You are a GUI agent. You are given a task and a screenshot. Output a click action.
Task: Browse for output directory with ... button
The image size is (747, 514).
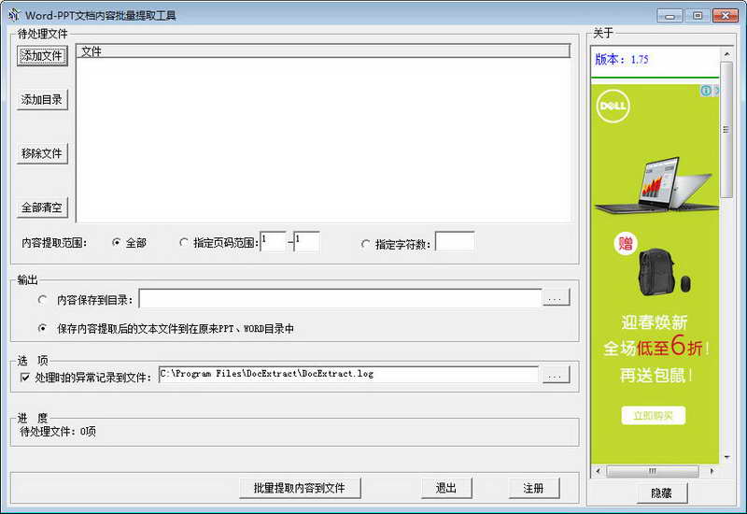pyautogui.click(x=556, y=299)
